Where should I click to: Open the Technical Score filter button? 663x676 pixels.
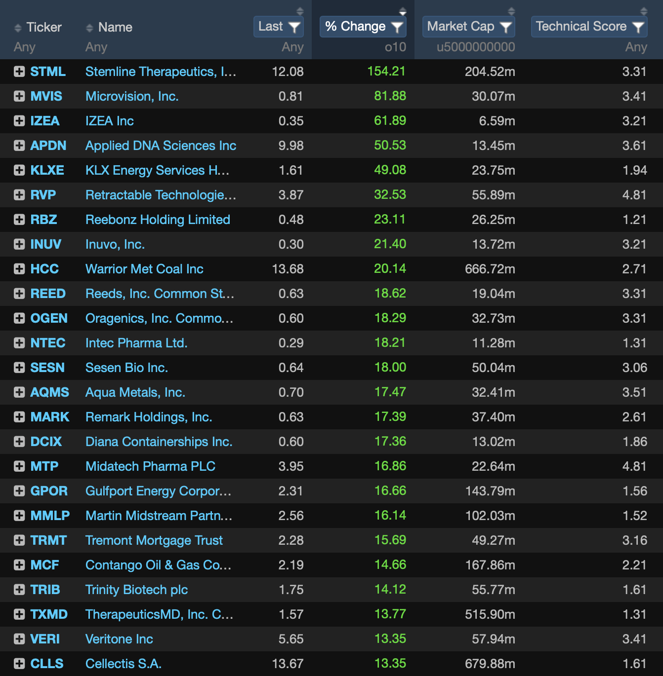589,27
